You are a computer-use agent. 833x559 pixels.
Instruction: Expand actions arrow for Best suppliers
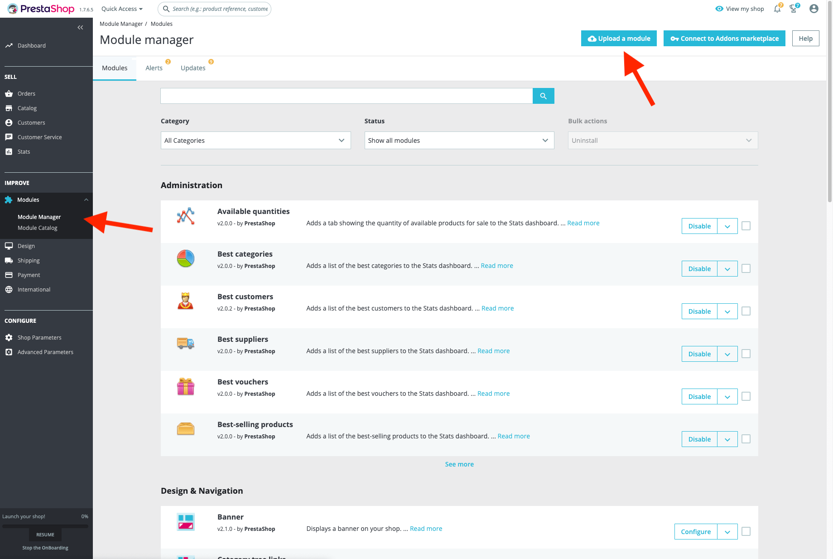727,354
